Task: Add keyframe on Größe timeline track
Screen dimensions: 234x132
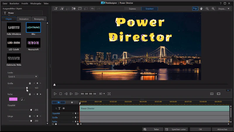Action: tap(75, 117)
